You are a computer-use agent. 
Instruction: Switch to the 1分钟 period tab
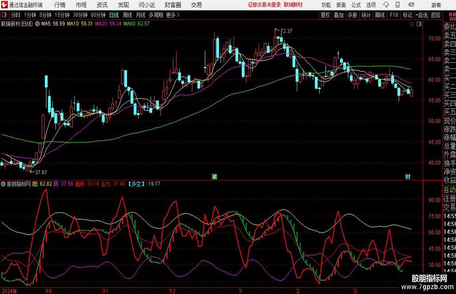(30, 15)
